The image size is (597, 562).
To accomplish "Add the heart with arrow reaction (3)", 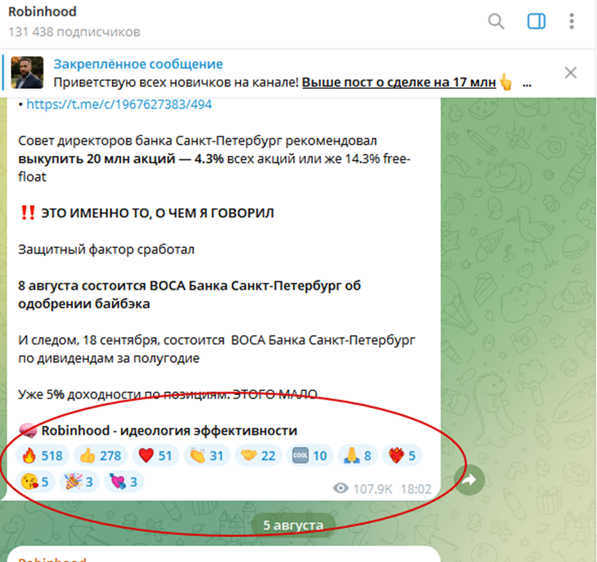I will 124,482.
